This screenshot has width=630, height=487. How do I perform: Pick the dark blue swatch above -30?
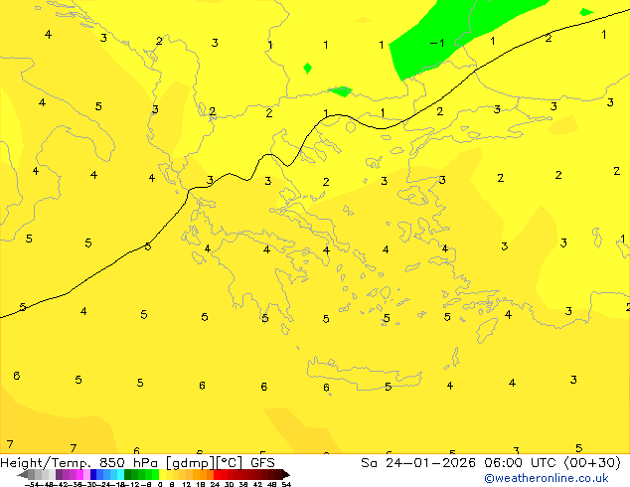point(93,474)
